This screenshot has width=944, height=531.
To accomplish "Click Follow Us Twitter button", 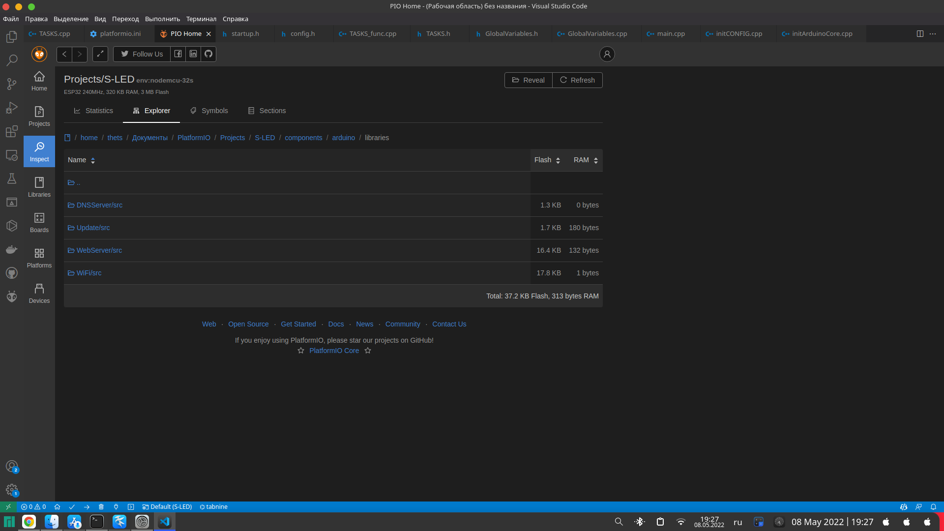I will pos(142,54).
